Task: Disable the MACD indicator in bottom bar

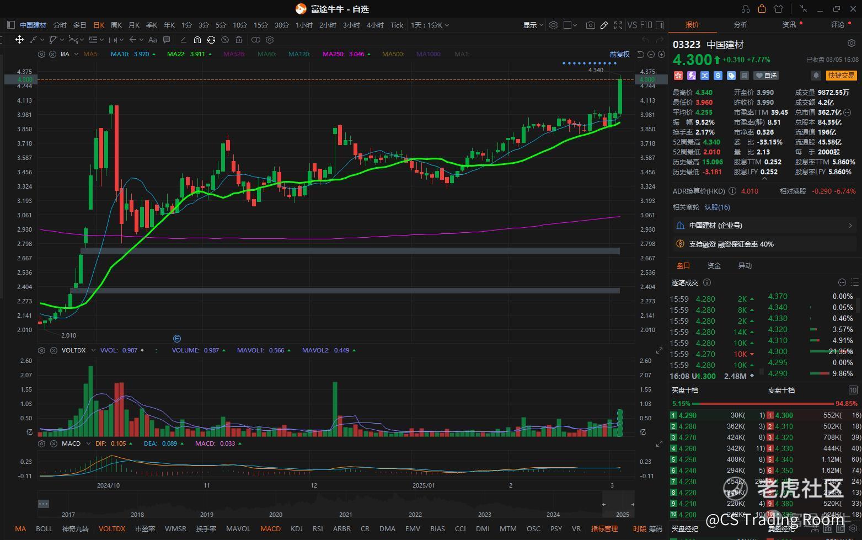Action: click(x=270, y=528)
